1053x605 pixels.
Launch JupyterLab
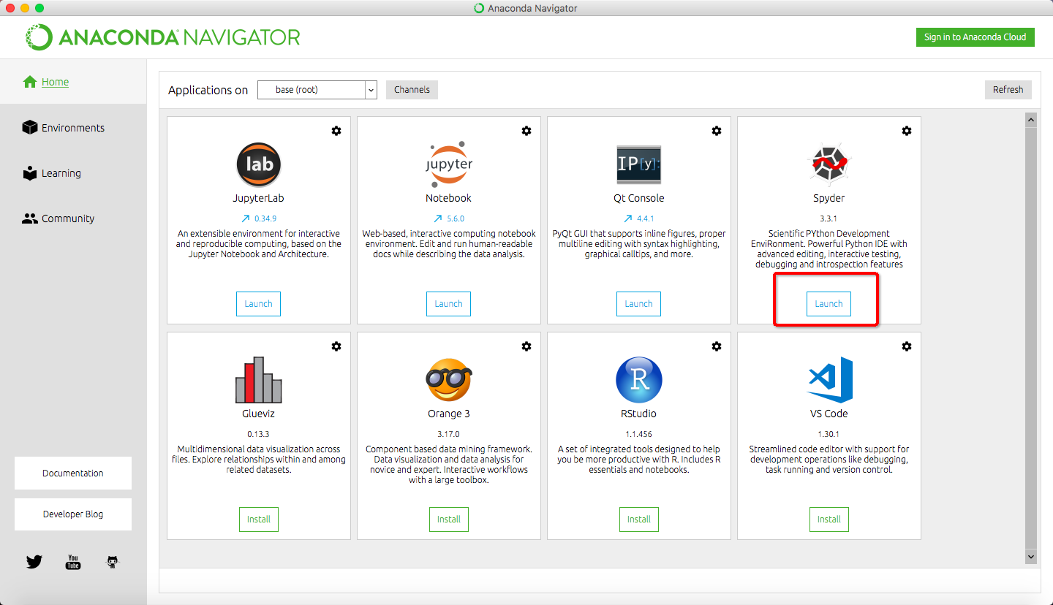point(258,304)
